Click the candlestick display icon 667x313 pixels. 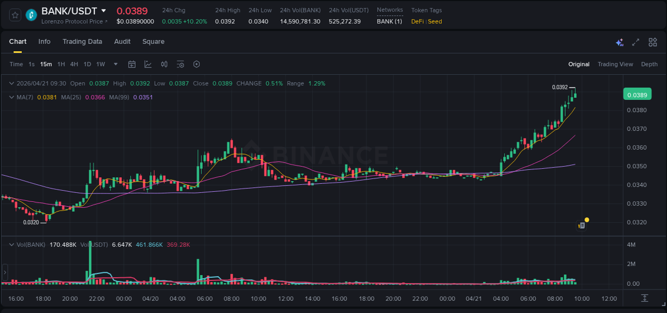click(164, 64)
